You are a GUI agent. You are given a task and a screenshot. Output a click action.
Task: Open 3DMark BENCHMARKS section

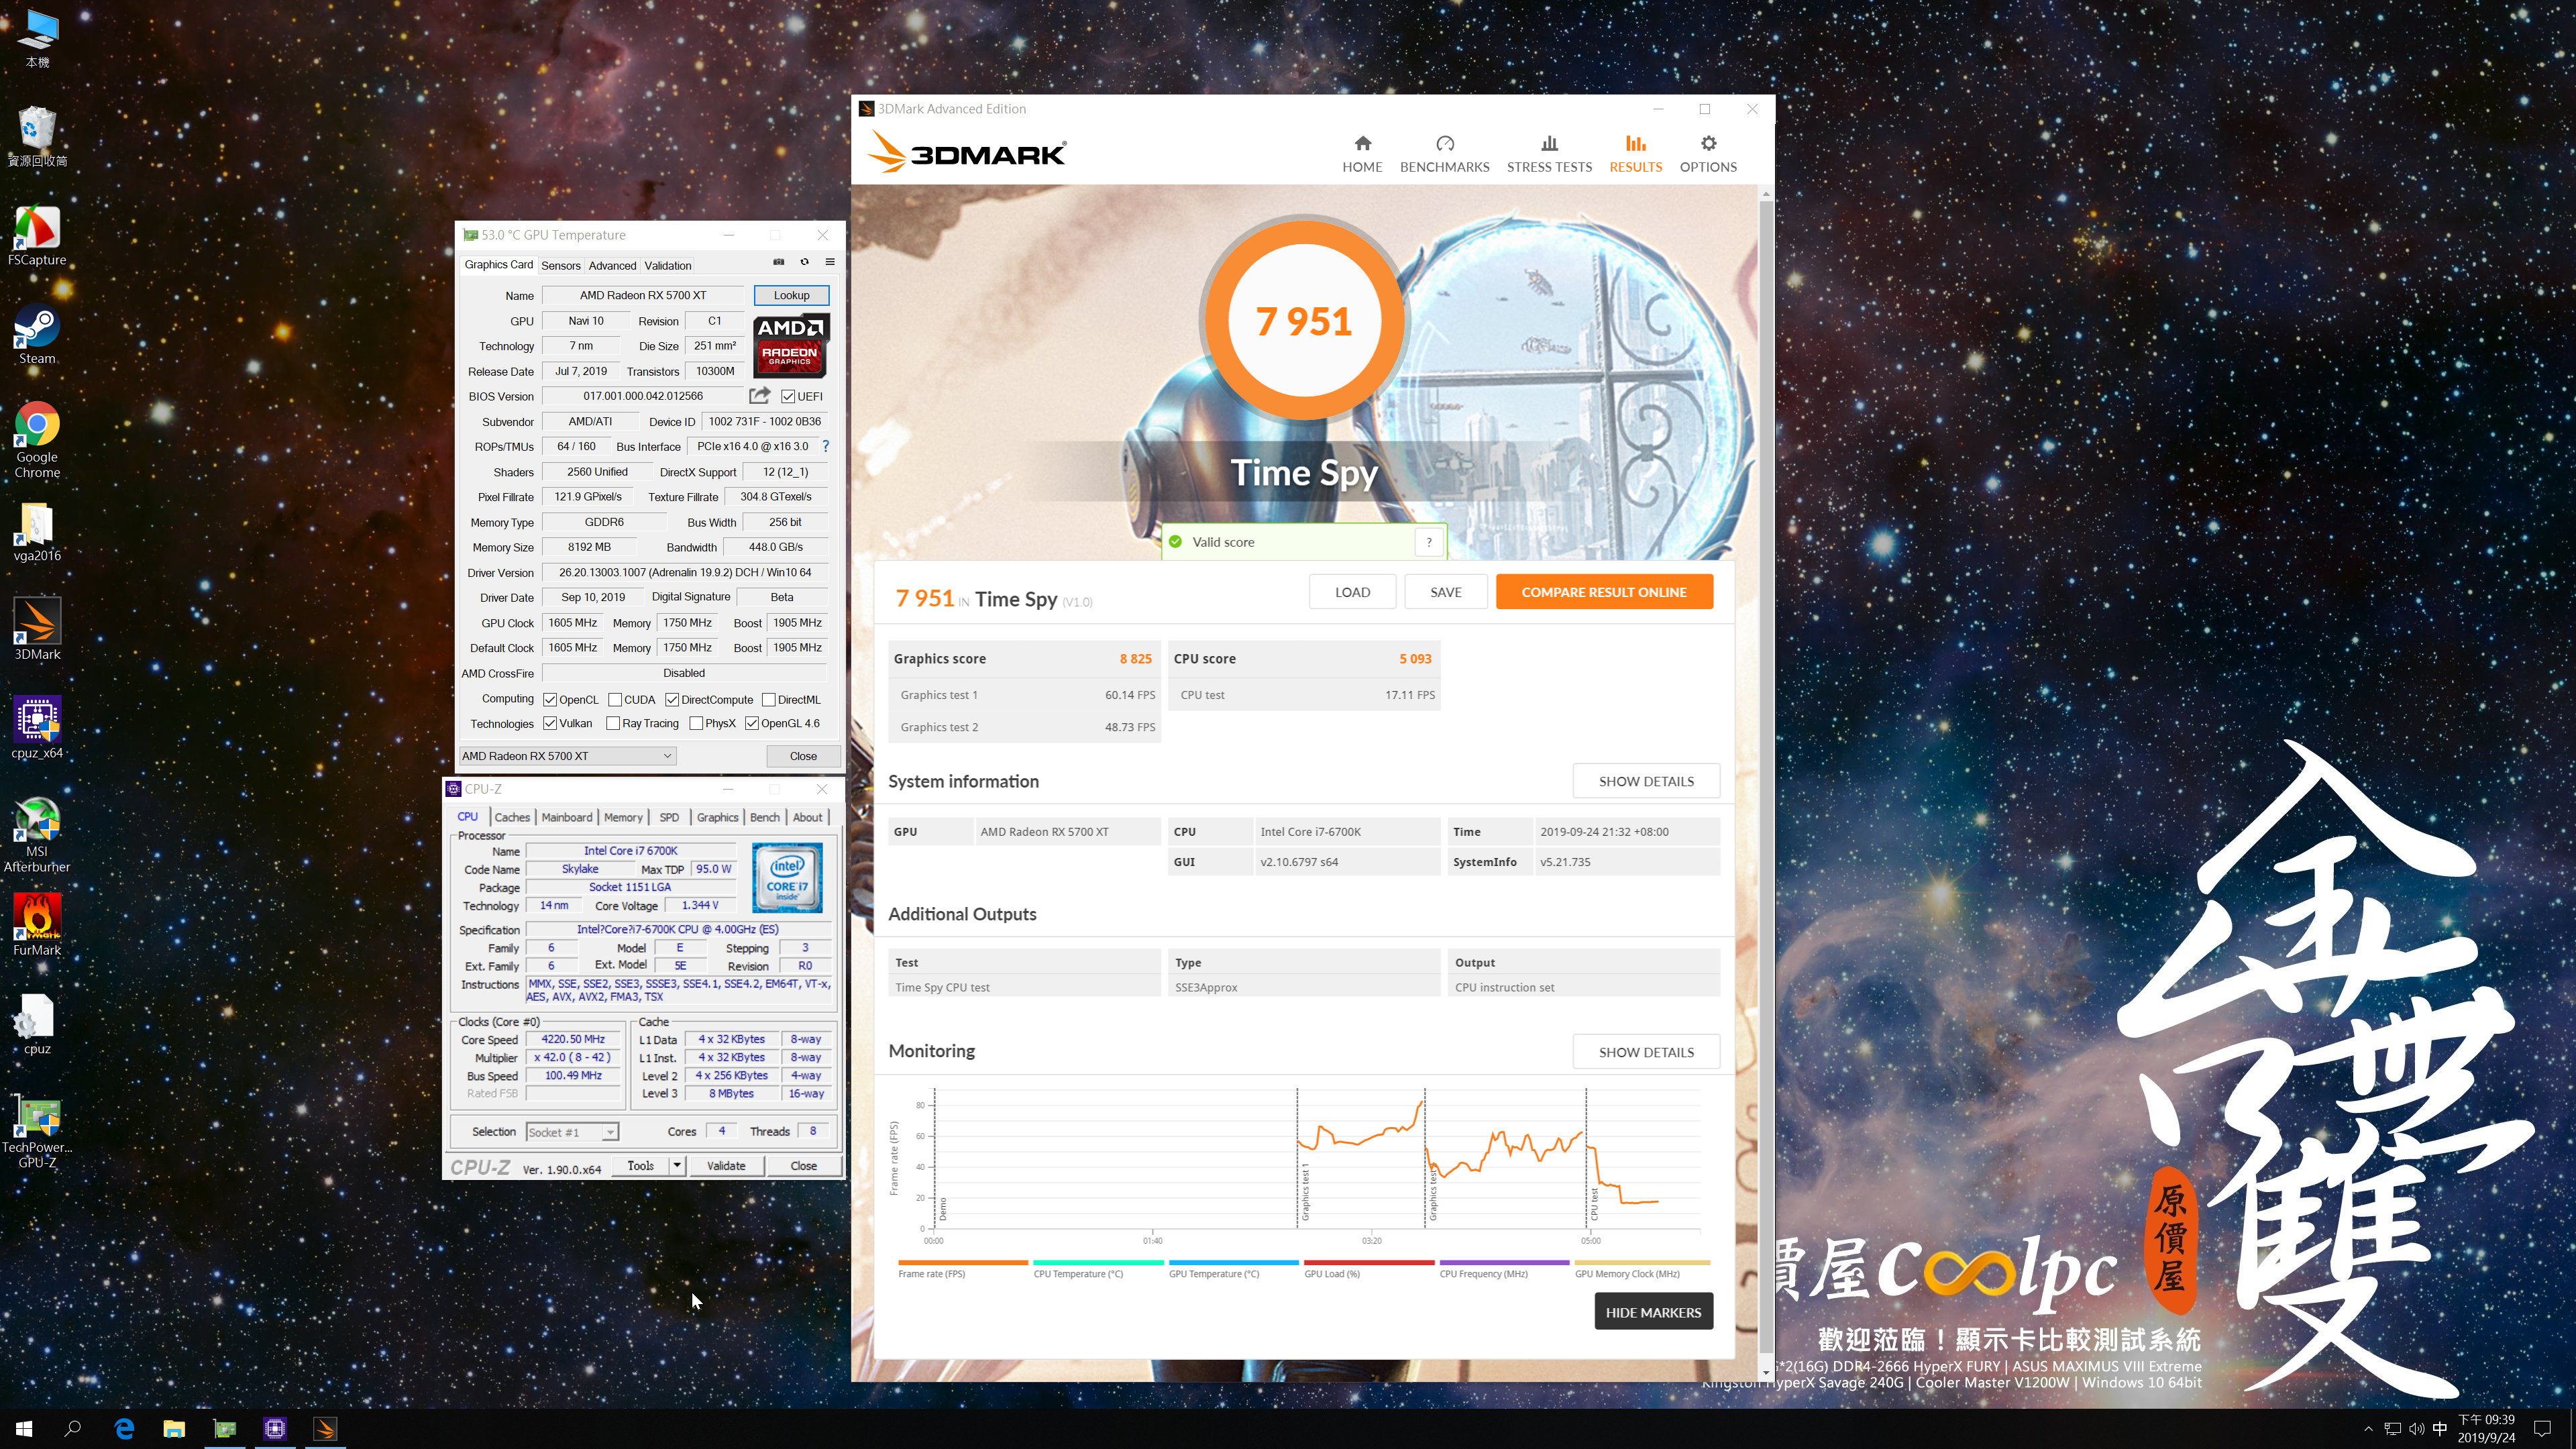1444,154
